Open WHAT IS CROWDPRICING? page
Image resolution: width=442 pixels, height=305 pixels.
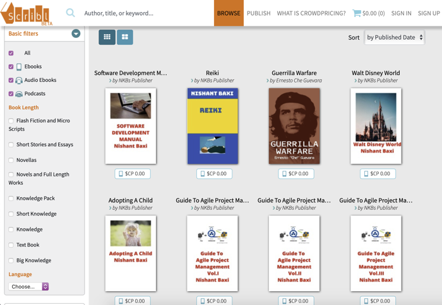coord(311,13)
